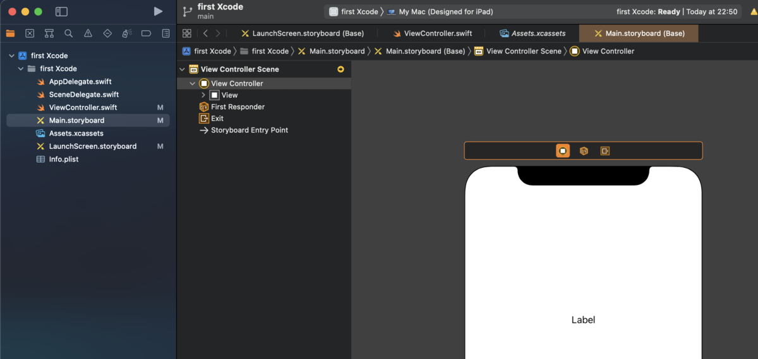Collapse View Controller Scene in outline
Image resolution: width=758 pixels, height=359 pixels.
pyautogui.click(x=183, y=69)
